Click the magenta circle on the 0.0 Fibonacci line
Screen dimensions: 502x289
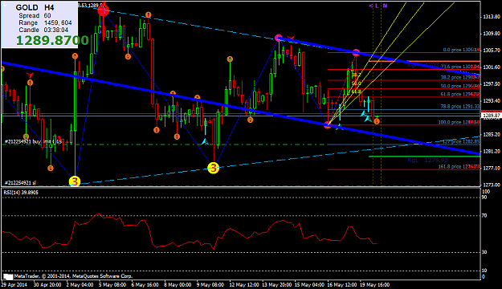[356, 53]
